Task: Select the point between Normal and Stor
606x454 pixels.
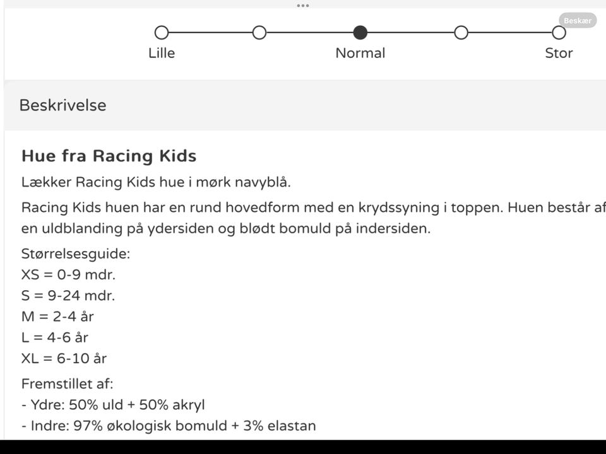Action: 461,32
